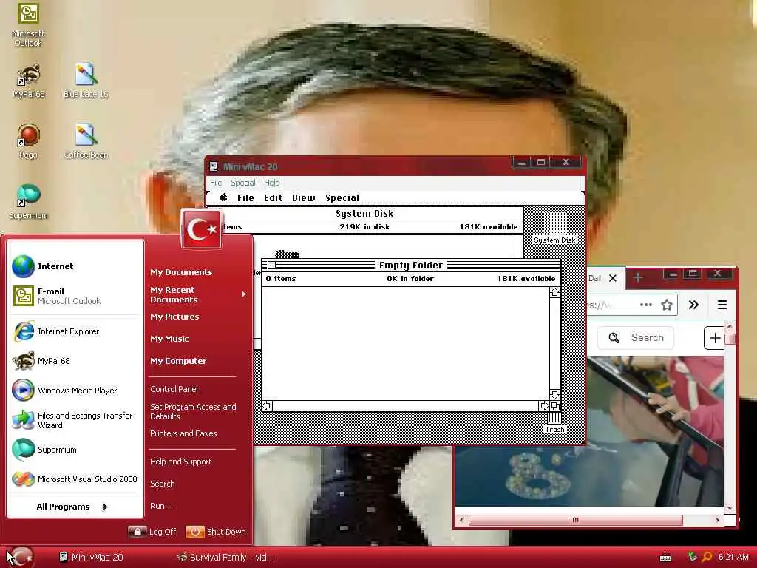Viewport: 757px width, 568px height.
Task: Open browser page actions three-dot icon
Action: (645, 305)
